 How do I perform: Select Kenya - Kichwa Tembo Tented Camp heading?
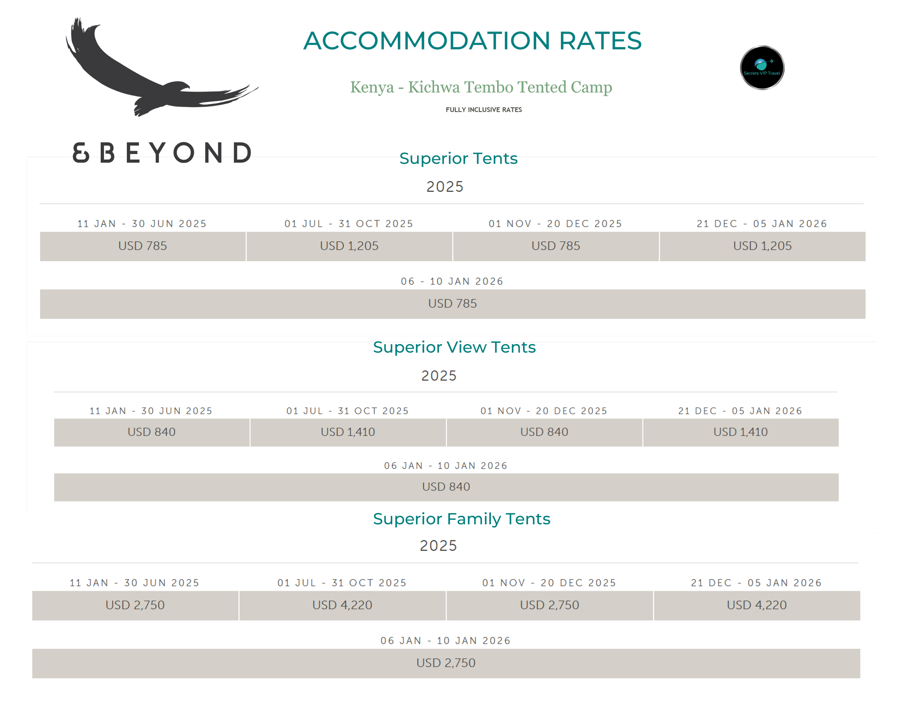[x=481, y=87]
